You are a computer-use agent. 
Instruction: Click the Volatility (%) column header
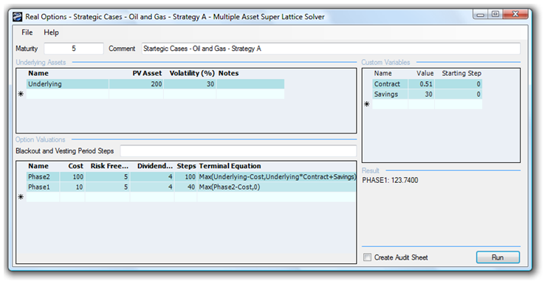click(x=192, y=73)
